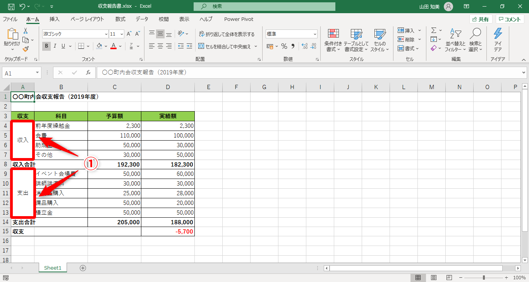Screen dimensions: 529x282
Task: Save the workbook using the title bar icon
Action: point(11,7)
